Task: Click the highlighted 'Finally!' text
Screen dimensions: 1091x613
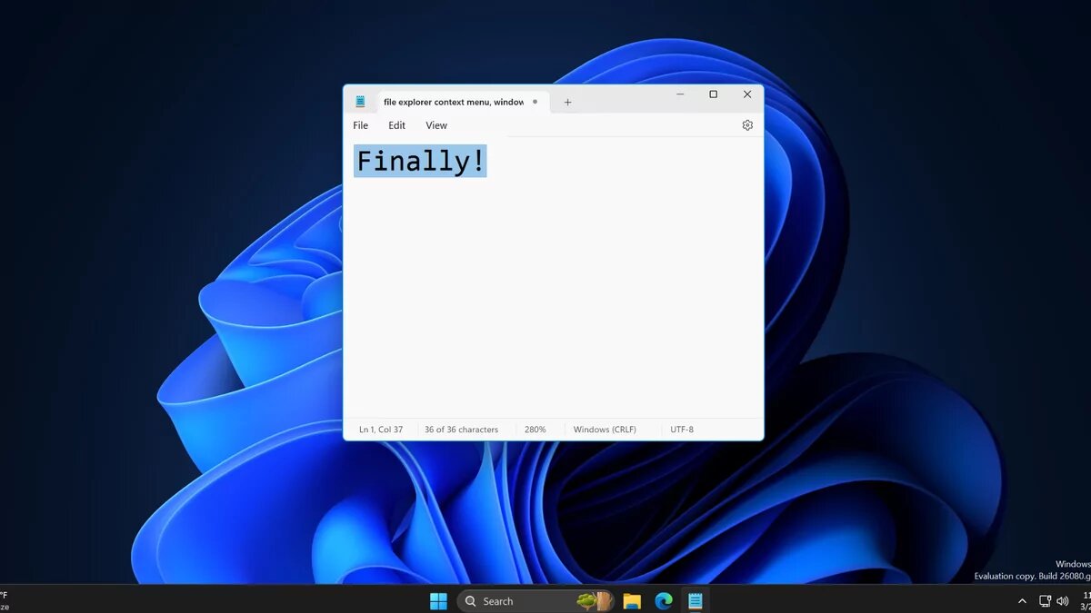Action: pyautogui.click(x=420, y=161)
